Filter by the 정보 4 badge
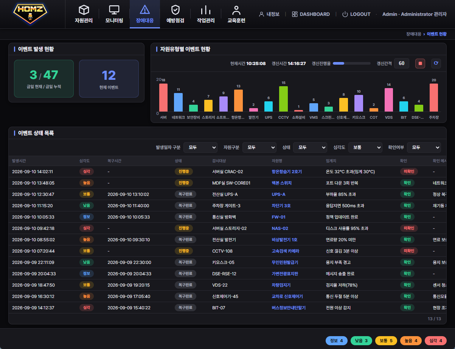Image resolution: width=455 pixels, height=349 pixels. click(337, 341)
